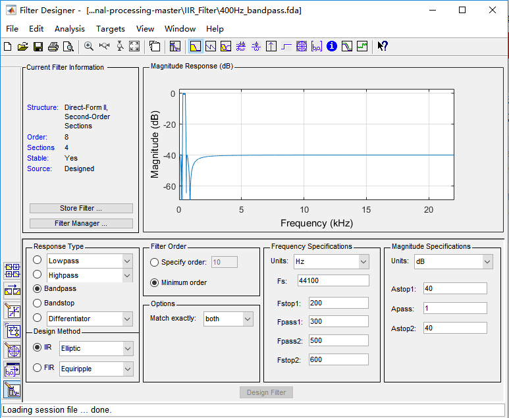Open the Pole/Zero Editor sidebar panel
Viewport: 509px width, 418px height.
click(13, 350)
